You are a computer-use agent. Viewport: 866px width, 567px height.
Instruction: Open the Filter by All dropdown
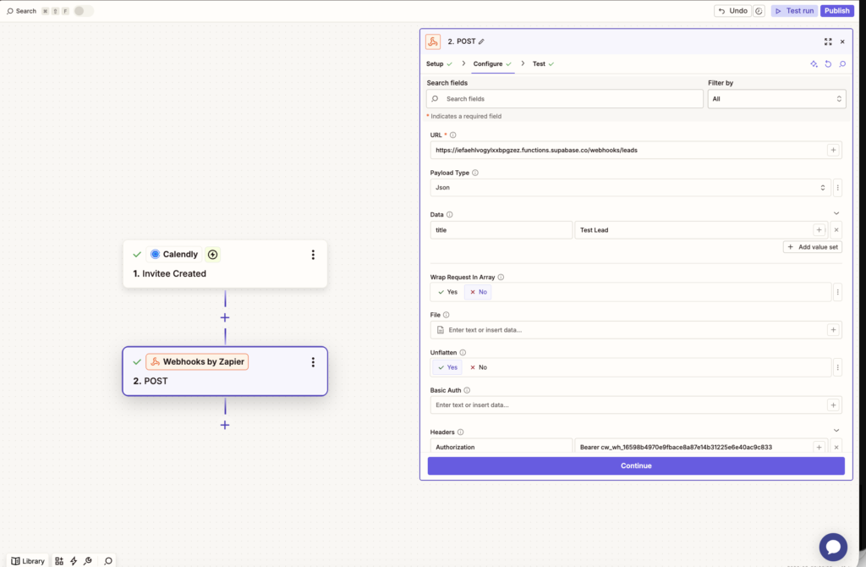click(x=776, y=99)
